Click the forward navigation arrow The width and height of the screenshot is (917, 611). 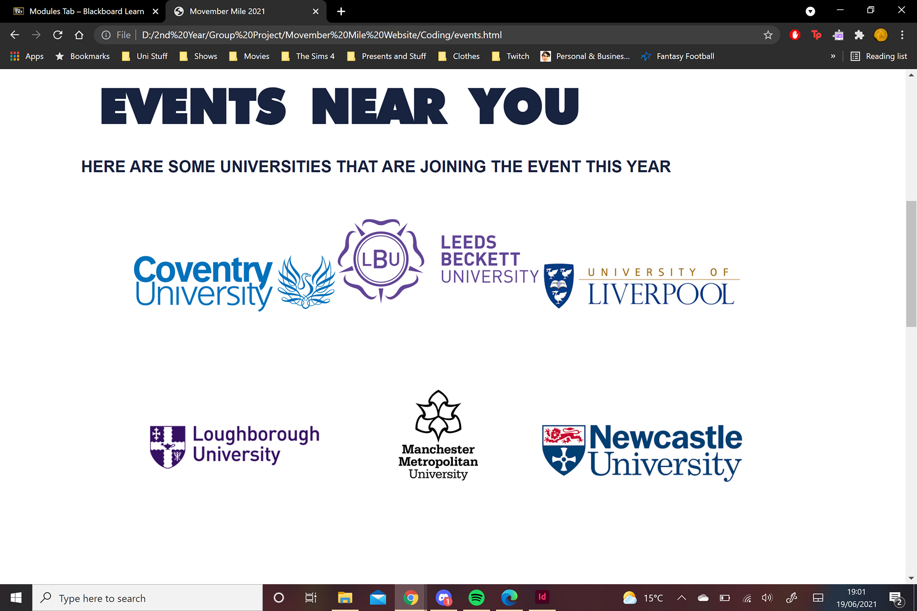click(36, 35)
